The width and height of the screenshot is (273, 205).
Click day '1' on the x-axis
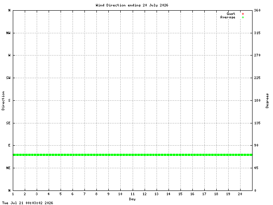pyautogui.click(x=13, y=194)
